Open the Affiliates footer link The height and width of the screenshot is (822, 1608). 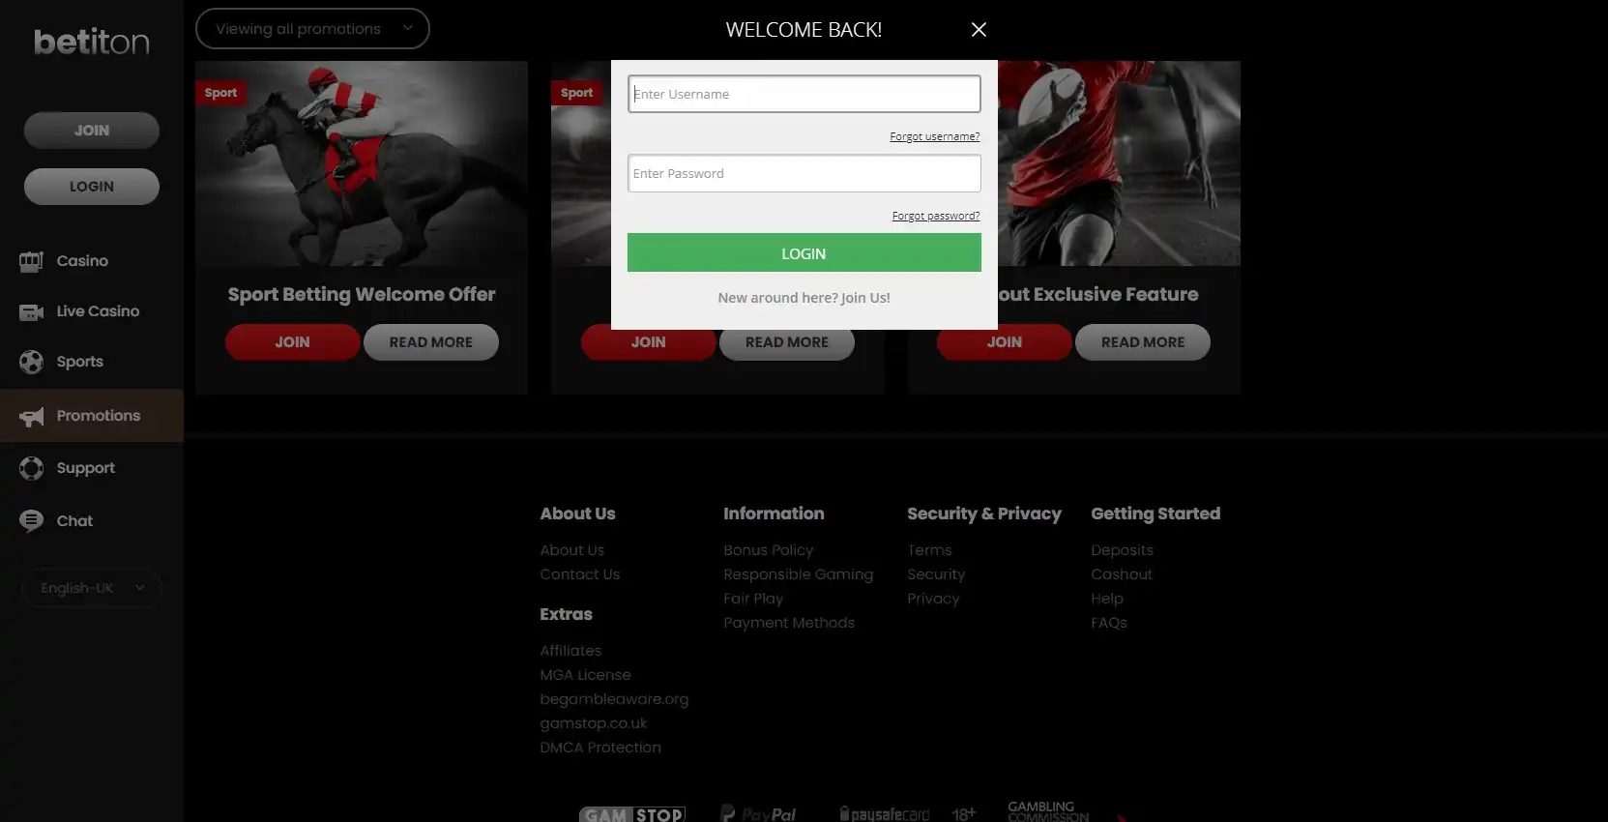570,651
